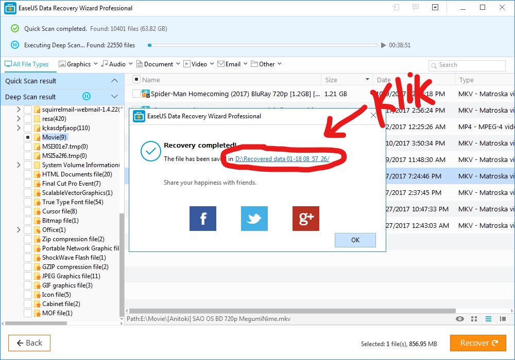Select the ShockWave Flash file(1) entry
This screenshot has height=360, width=515.
coord(74,258)
